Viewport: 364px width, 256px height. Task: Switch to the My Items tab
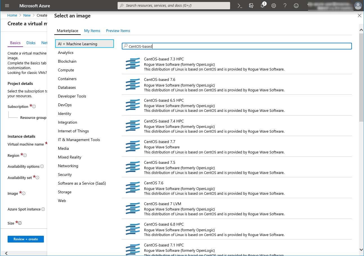(92, 31)
